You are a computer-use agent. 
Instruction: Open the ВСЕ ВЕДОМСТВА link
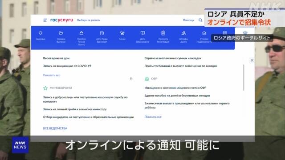click(55, 128)
